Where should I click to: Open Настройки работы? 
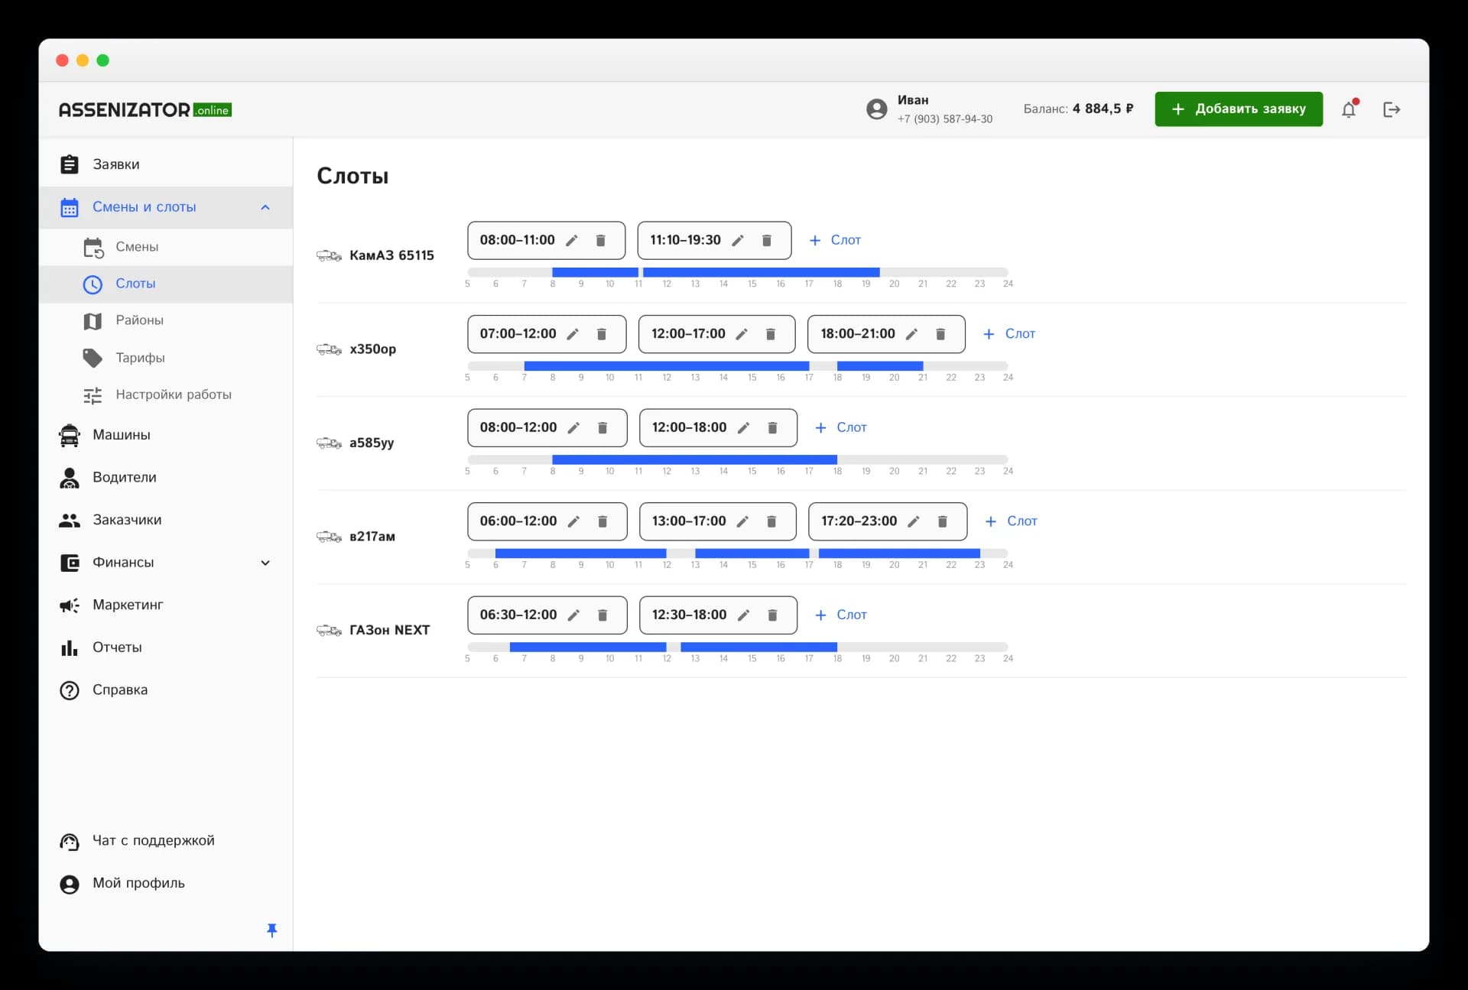coord(166,395)
